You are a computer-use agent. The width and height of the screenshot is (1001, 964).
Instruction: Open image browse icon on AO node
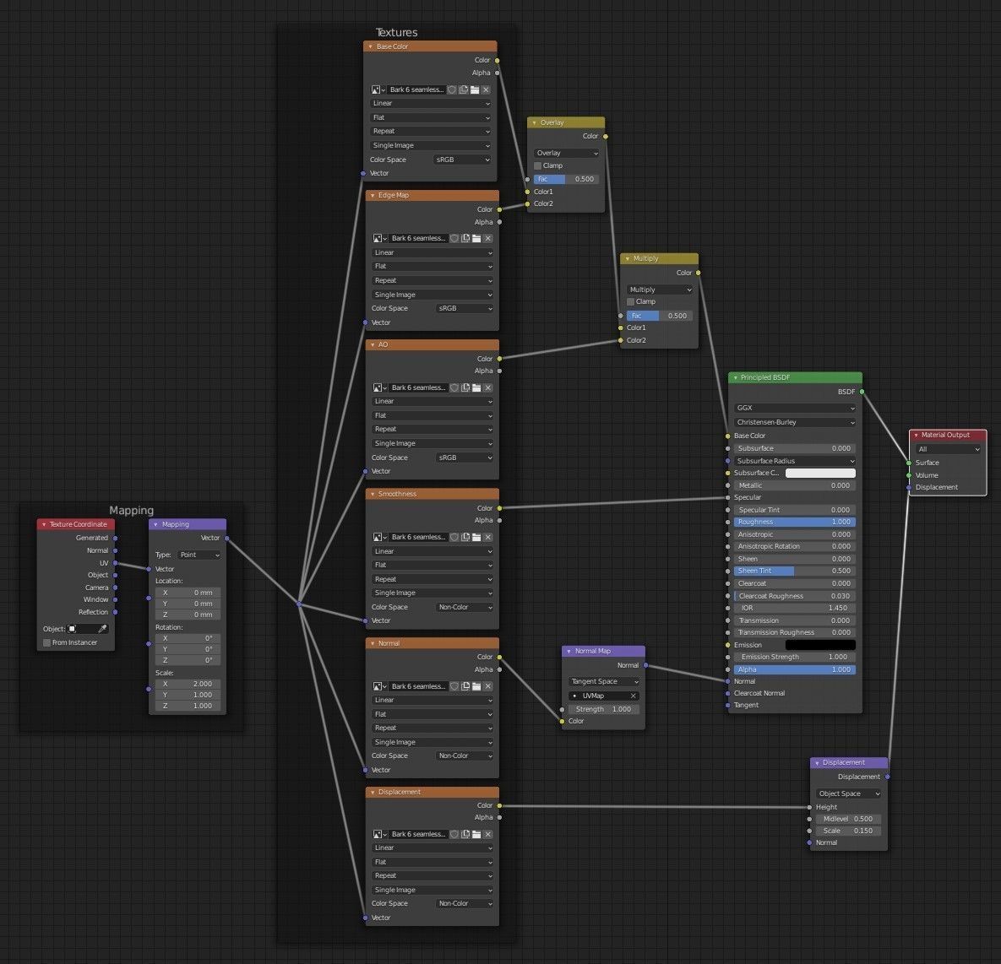pyautogui.click(x=380, y=388)
